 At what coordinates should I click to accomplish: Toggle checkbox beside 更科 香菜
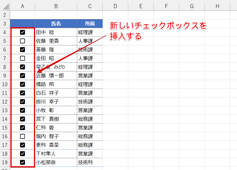tap(23, 145)
